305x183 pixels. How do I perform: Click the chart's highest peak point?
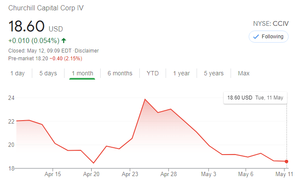point(145,99)
